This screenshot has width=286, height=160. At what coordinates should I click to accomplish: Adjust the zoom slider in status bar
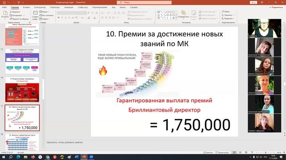pos(265,152)
